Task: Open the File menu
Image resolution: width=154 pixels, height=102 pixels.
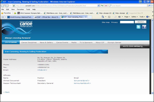Action: click(3, 9)
